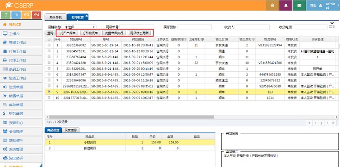The height and width of the screenshot is (167, 340).
Task: Check the checkbox for row 6
Action: [x=49, y=74]
